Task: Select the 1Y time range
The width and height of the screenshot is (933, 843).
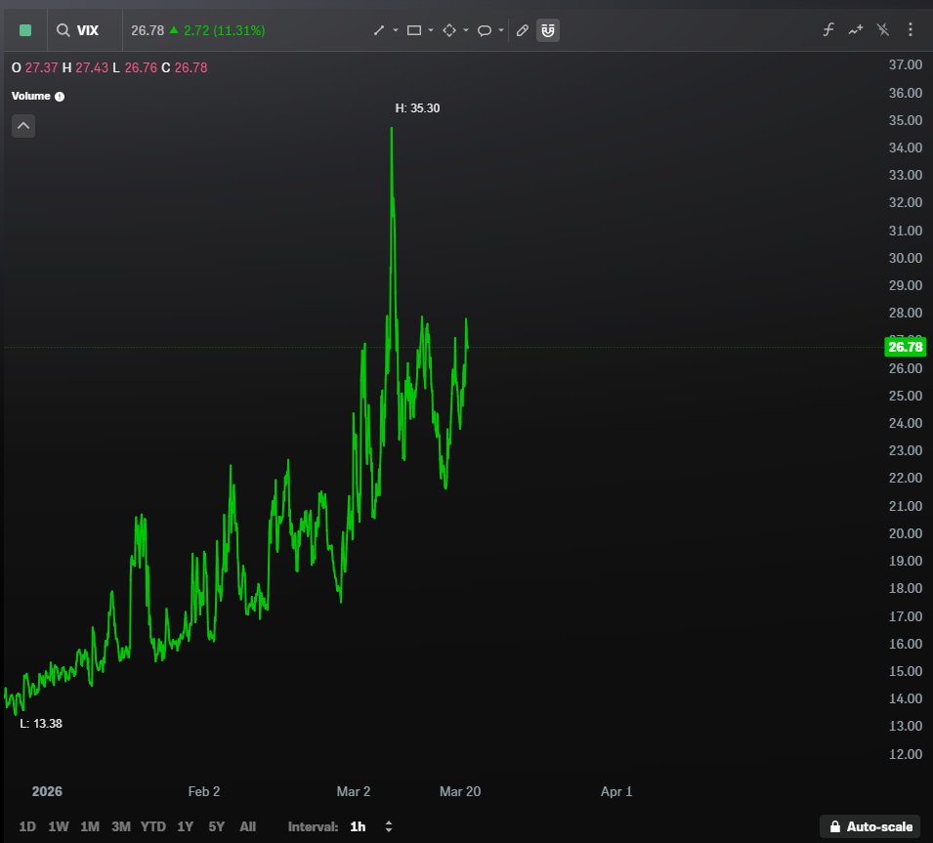Action: (185, 826)
